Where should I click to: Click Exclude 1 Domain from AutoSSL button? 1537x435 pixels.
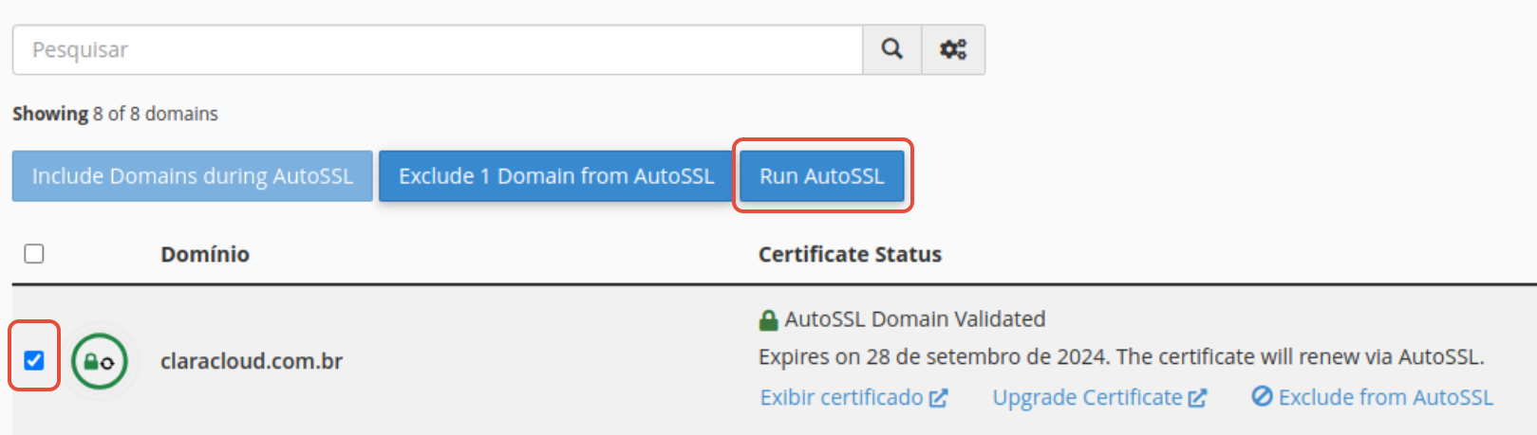pyautogui.click(x=556, y=176)
